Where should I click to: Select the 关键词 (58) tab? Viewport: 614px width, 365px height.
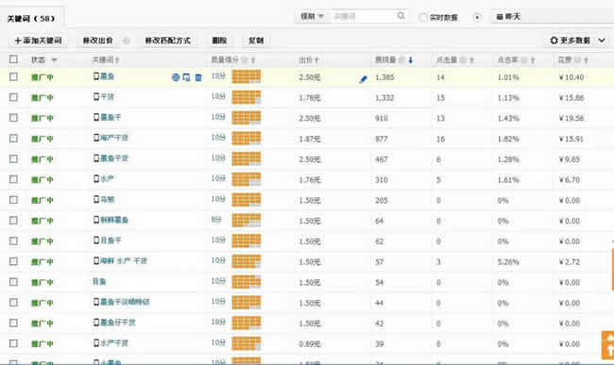pyautogui.click(x=31, y=18)
